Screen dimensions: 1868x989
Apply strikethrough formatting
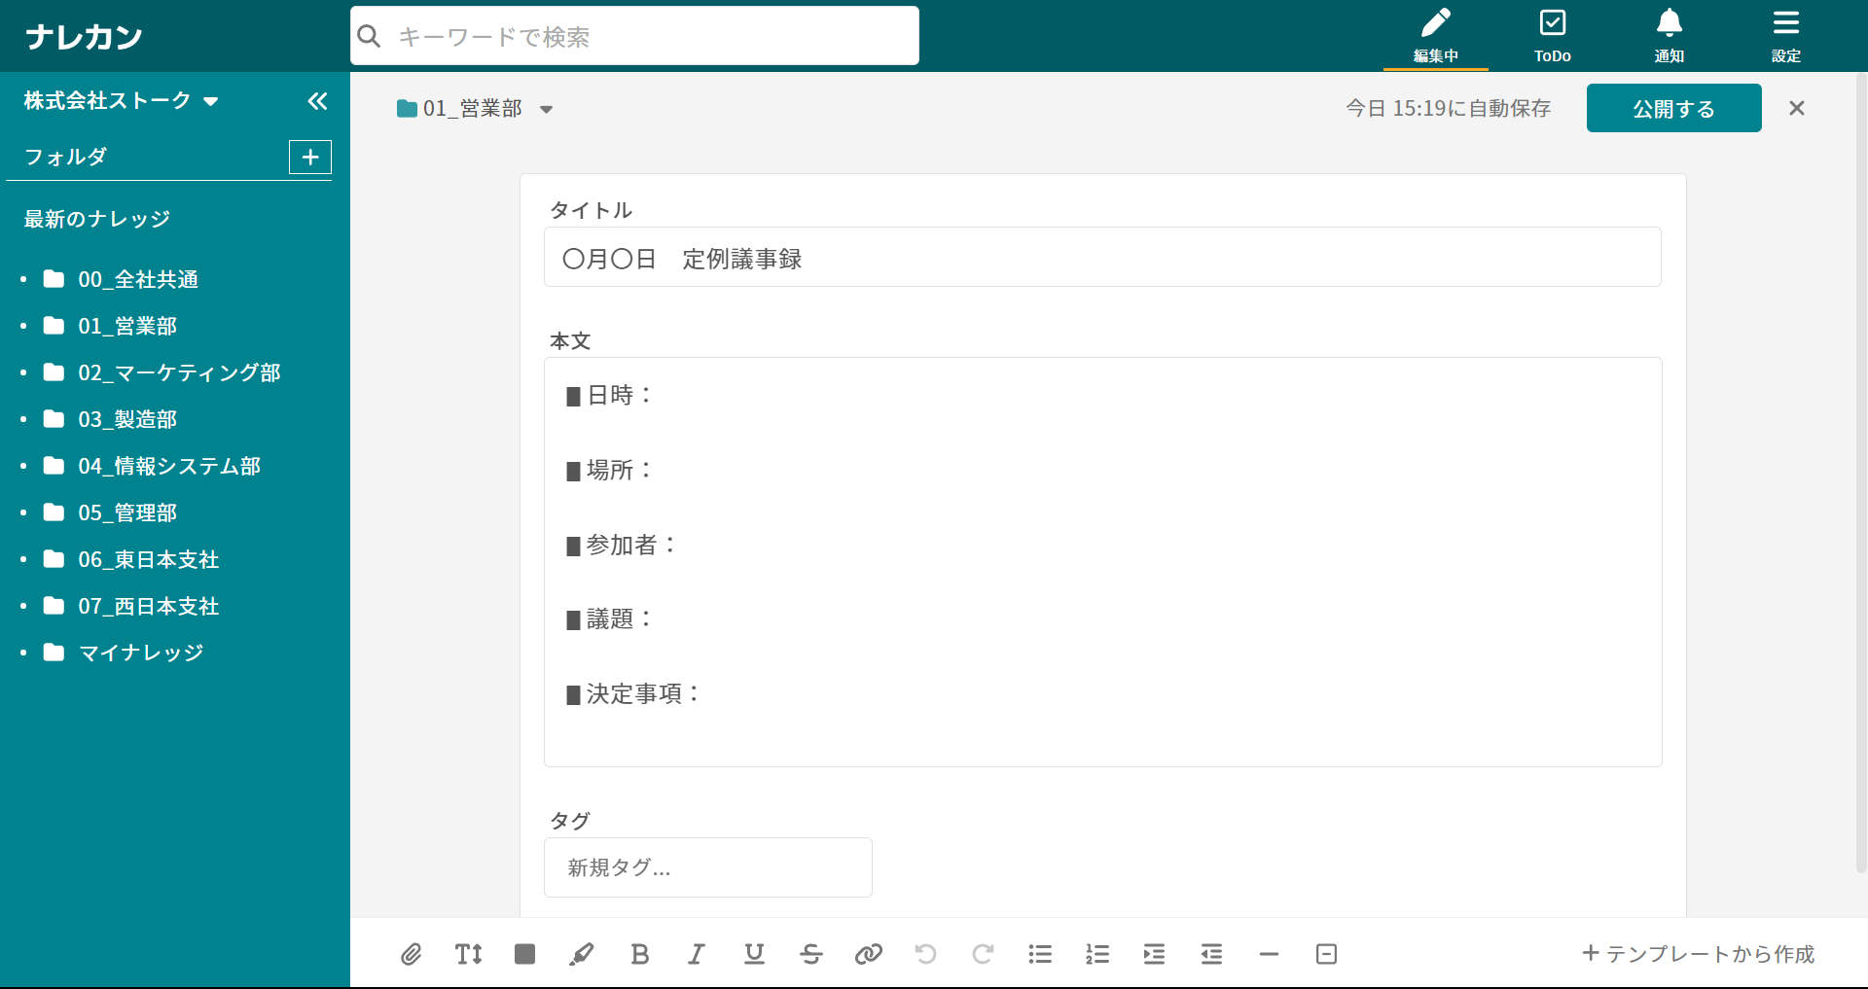[810, 954]
